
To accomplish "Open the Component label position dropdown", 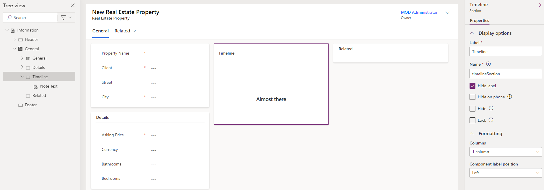I will tap(505, 173).
